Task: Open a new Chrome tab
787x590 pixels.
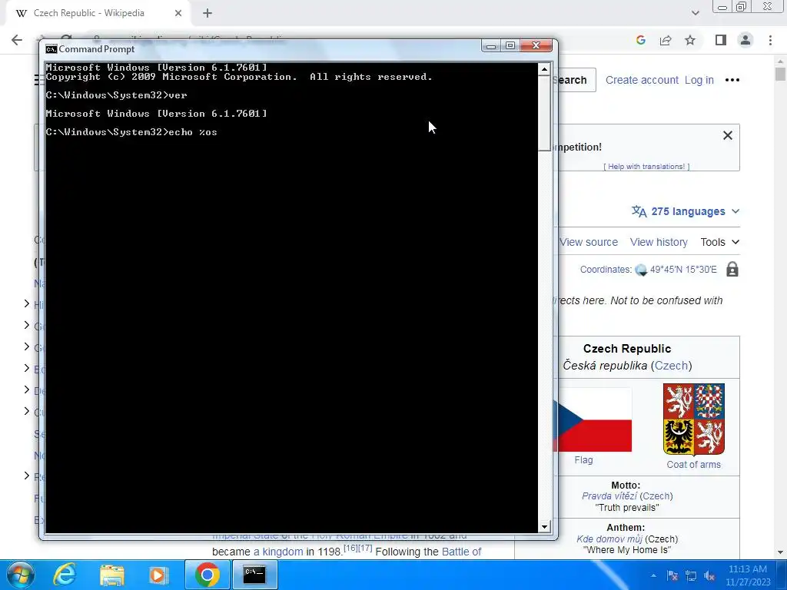Action: tap(208, 14)
